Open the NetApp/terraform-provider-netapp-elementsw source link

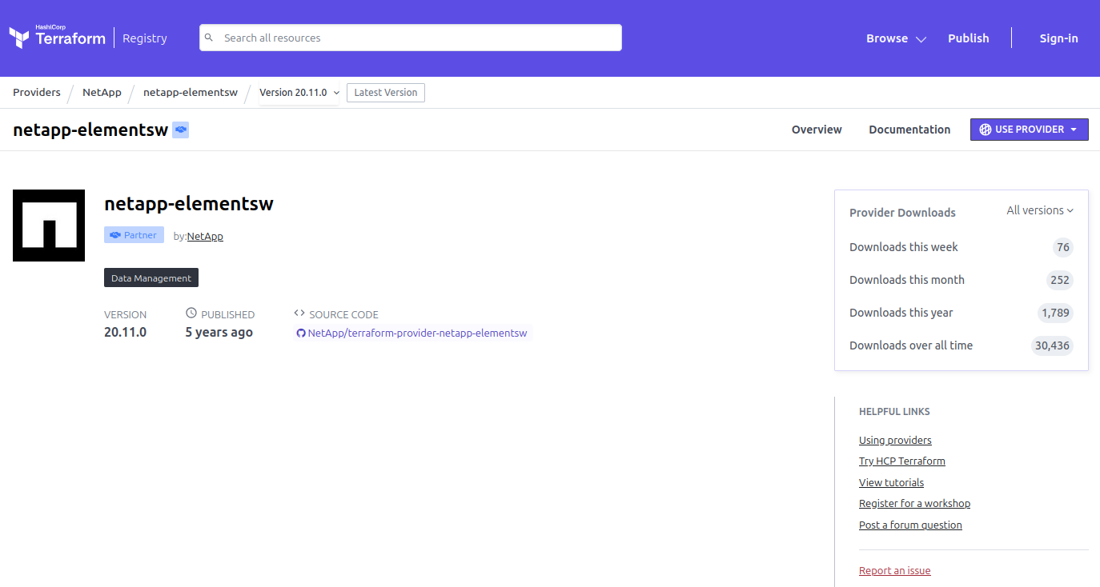(417, 333)
